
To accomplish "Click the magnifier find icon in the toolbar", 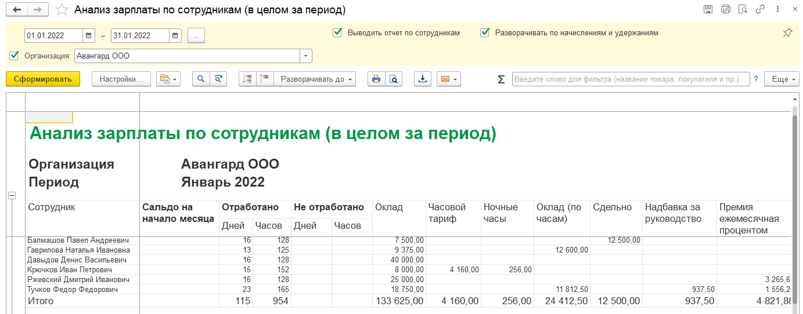I will (x=201, y=79).
